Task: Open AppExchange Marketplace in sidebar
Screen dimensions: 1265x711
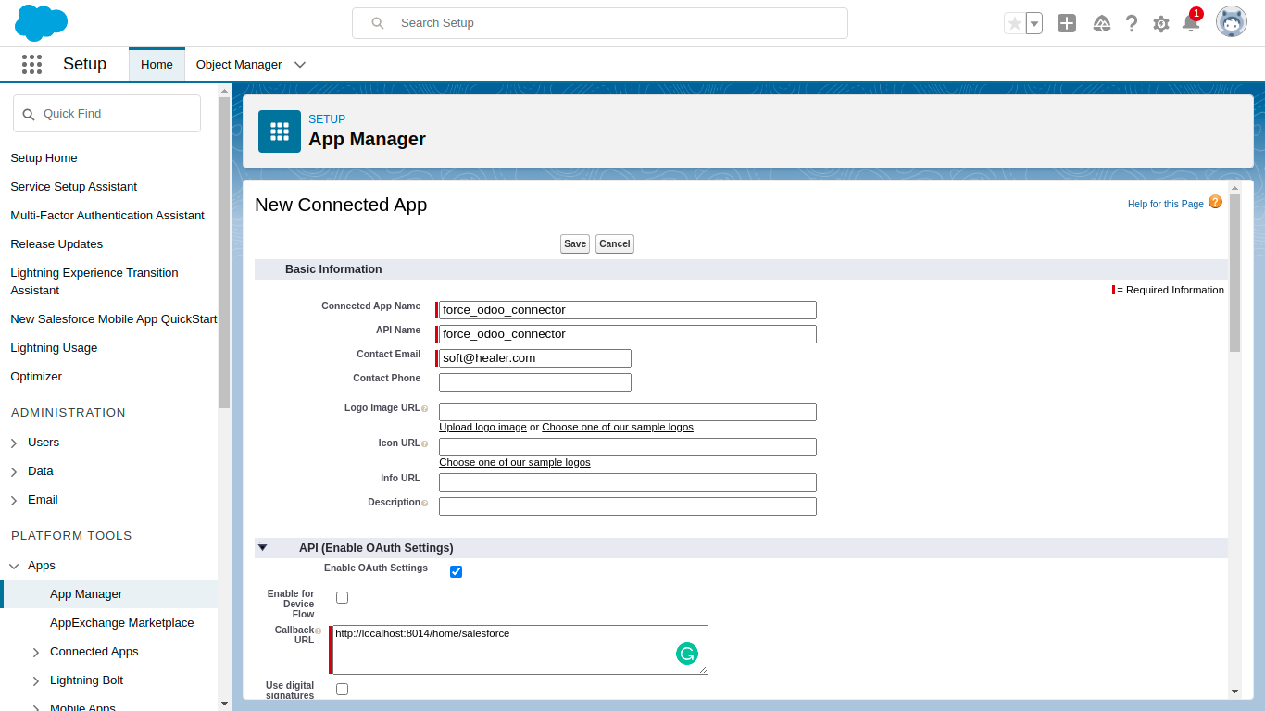Action: pos(122,623)
